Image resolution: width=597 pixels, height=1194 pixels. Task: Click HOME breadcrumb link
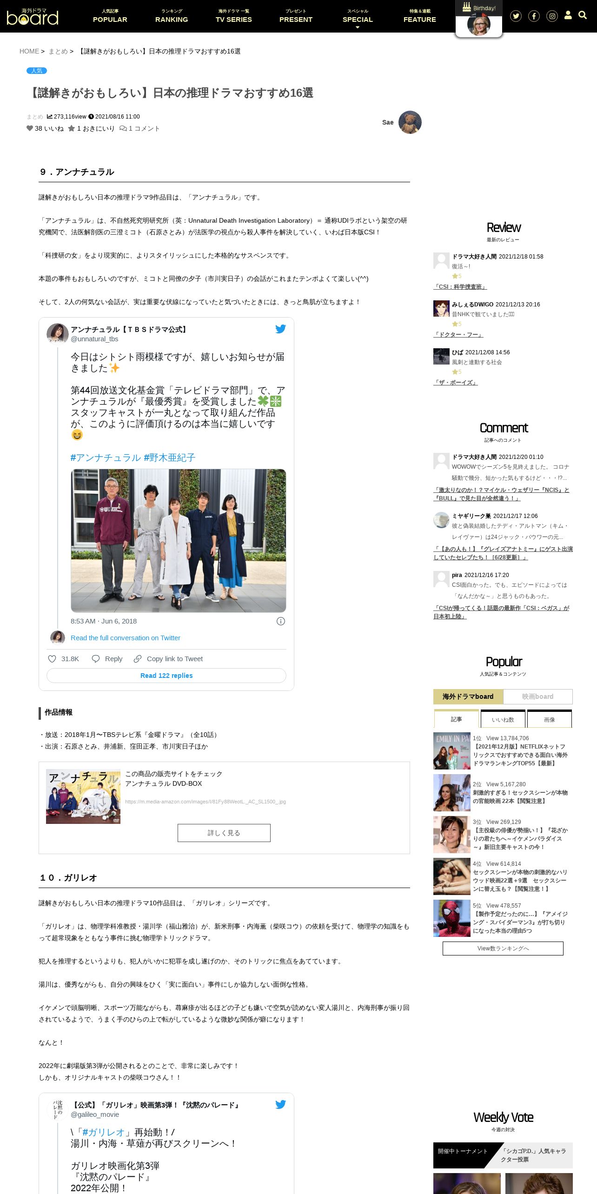pyautogui.click(x=29, y=51)
